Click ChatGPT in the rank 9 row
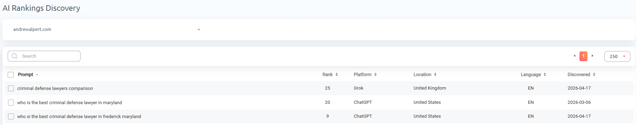The image size is (636, 125). click(x=363, y=116)
